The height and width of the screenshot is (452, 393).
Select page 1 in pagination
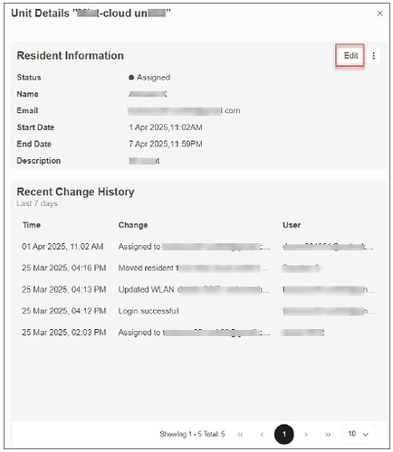(x=284, y=434)
